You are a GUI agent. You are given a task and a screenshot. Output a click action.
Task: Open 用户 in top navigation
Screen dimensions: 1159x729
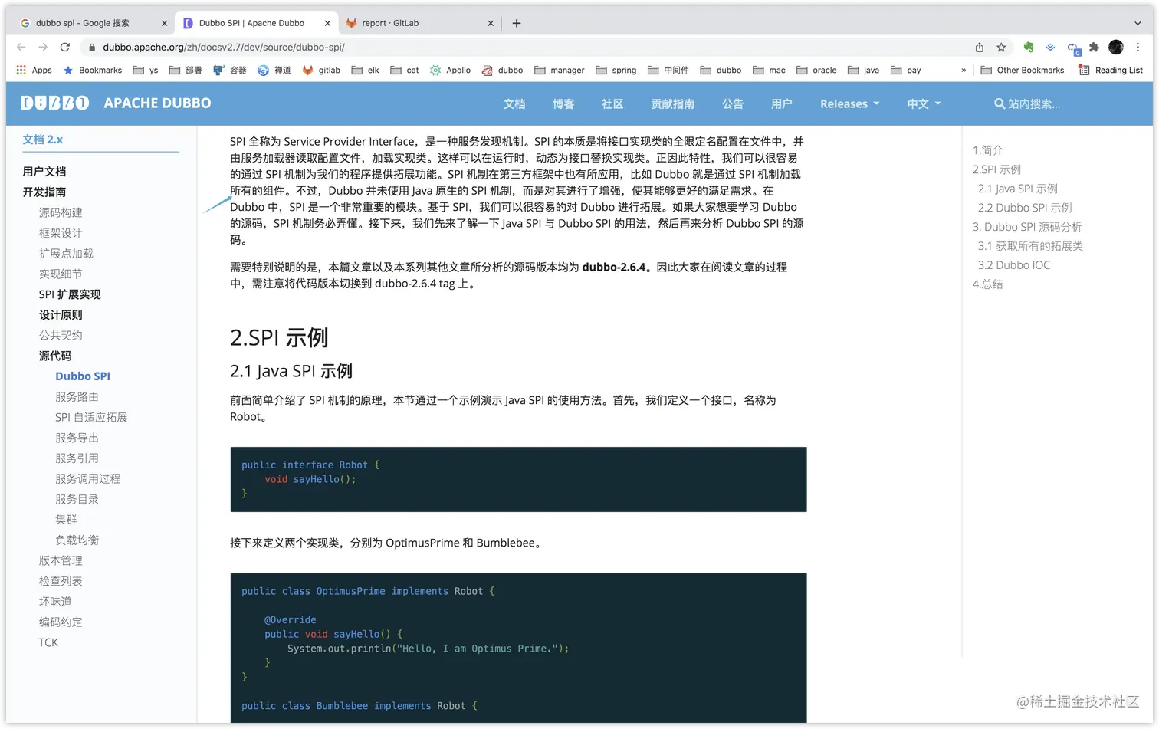782,103
